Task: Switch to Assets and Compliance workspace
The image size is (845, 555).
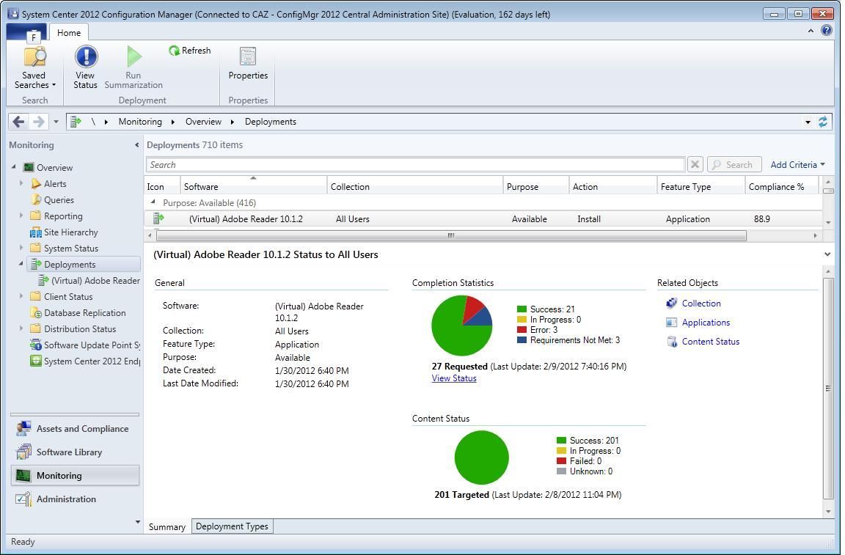Action: pos(75,429)
